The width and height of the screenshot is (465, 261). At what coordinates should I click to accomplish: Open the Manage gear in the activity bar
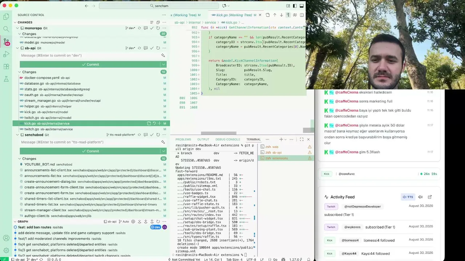point(6,250)
